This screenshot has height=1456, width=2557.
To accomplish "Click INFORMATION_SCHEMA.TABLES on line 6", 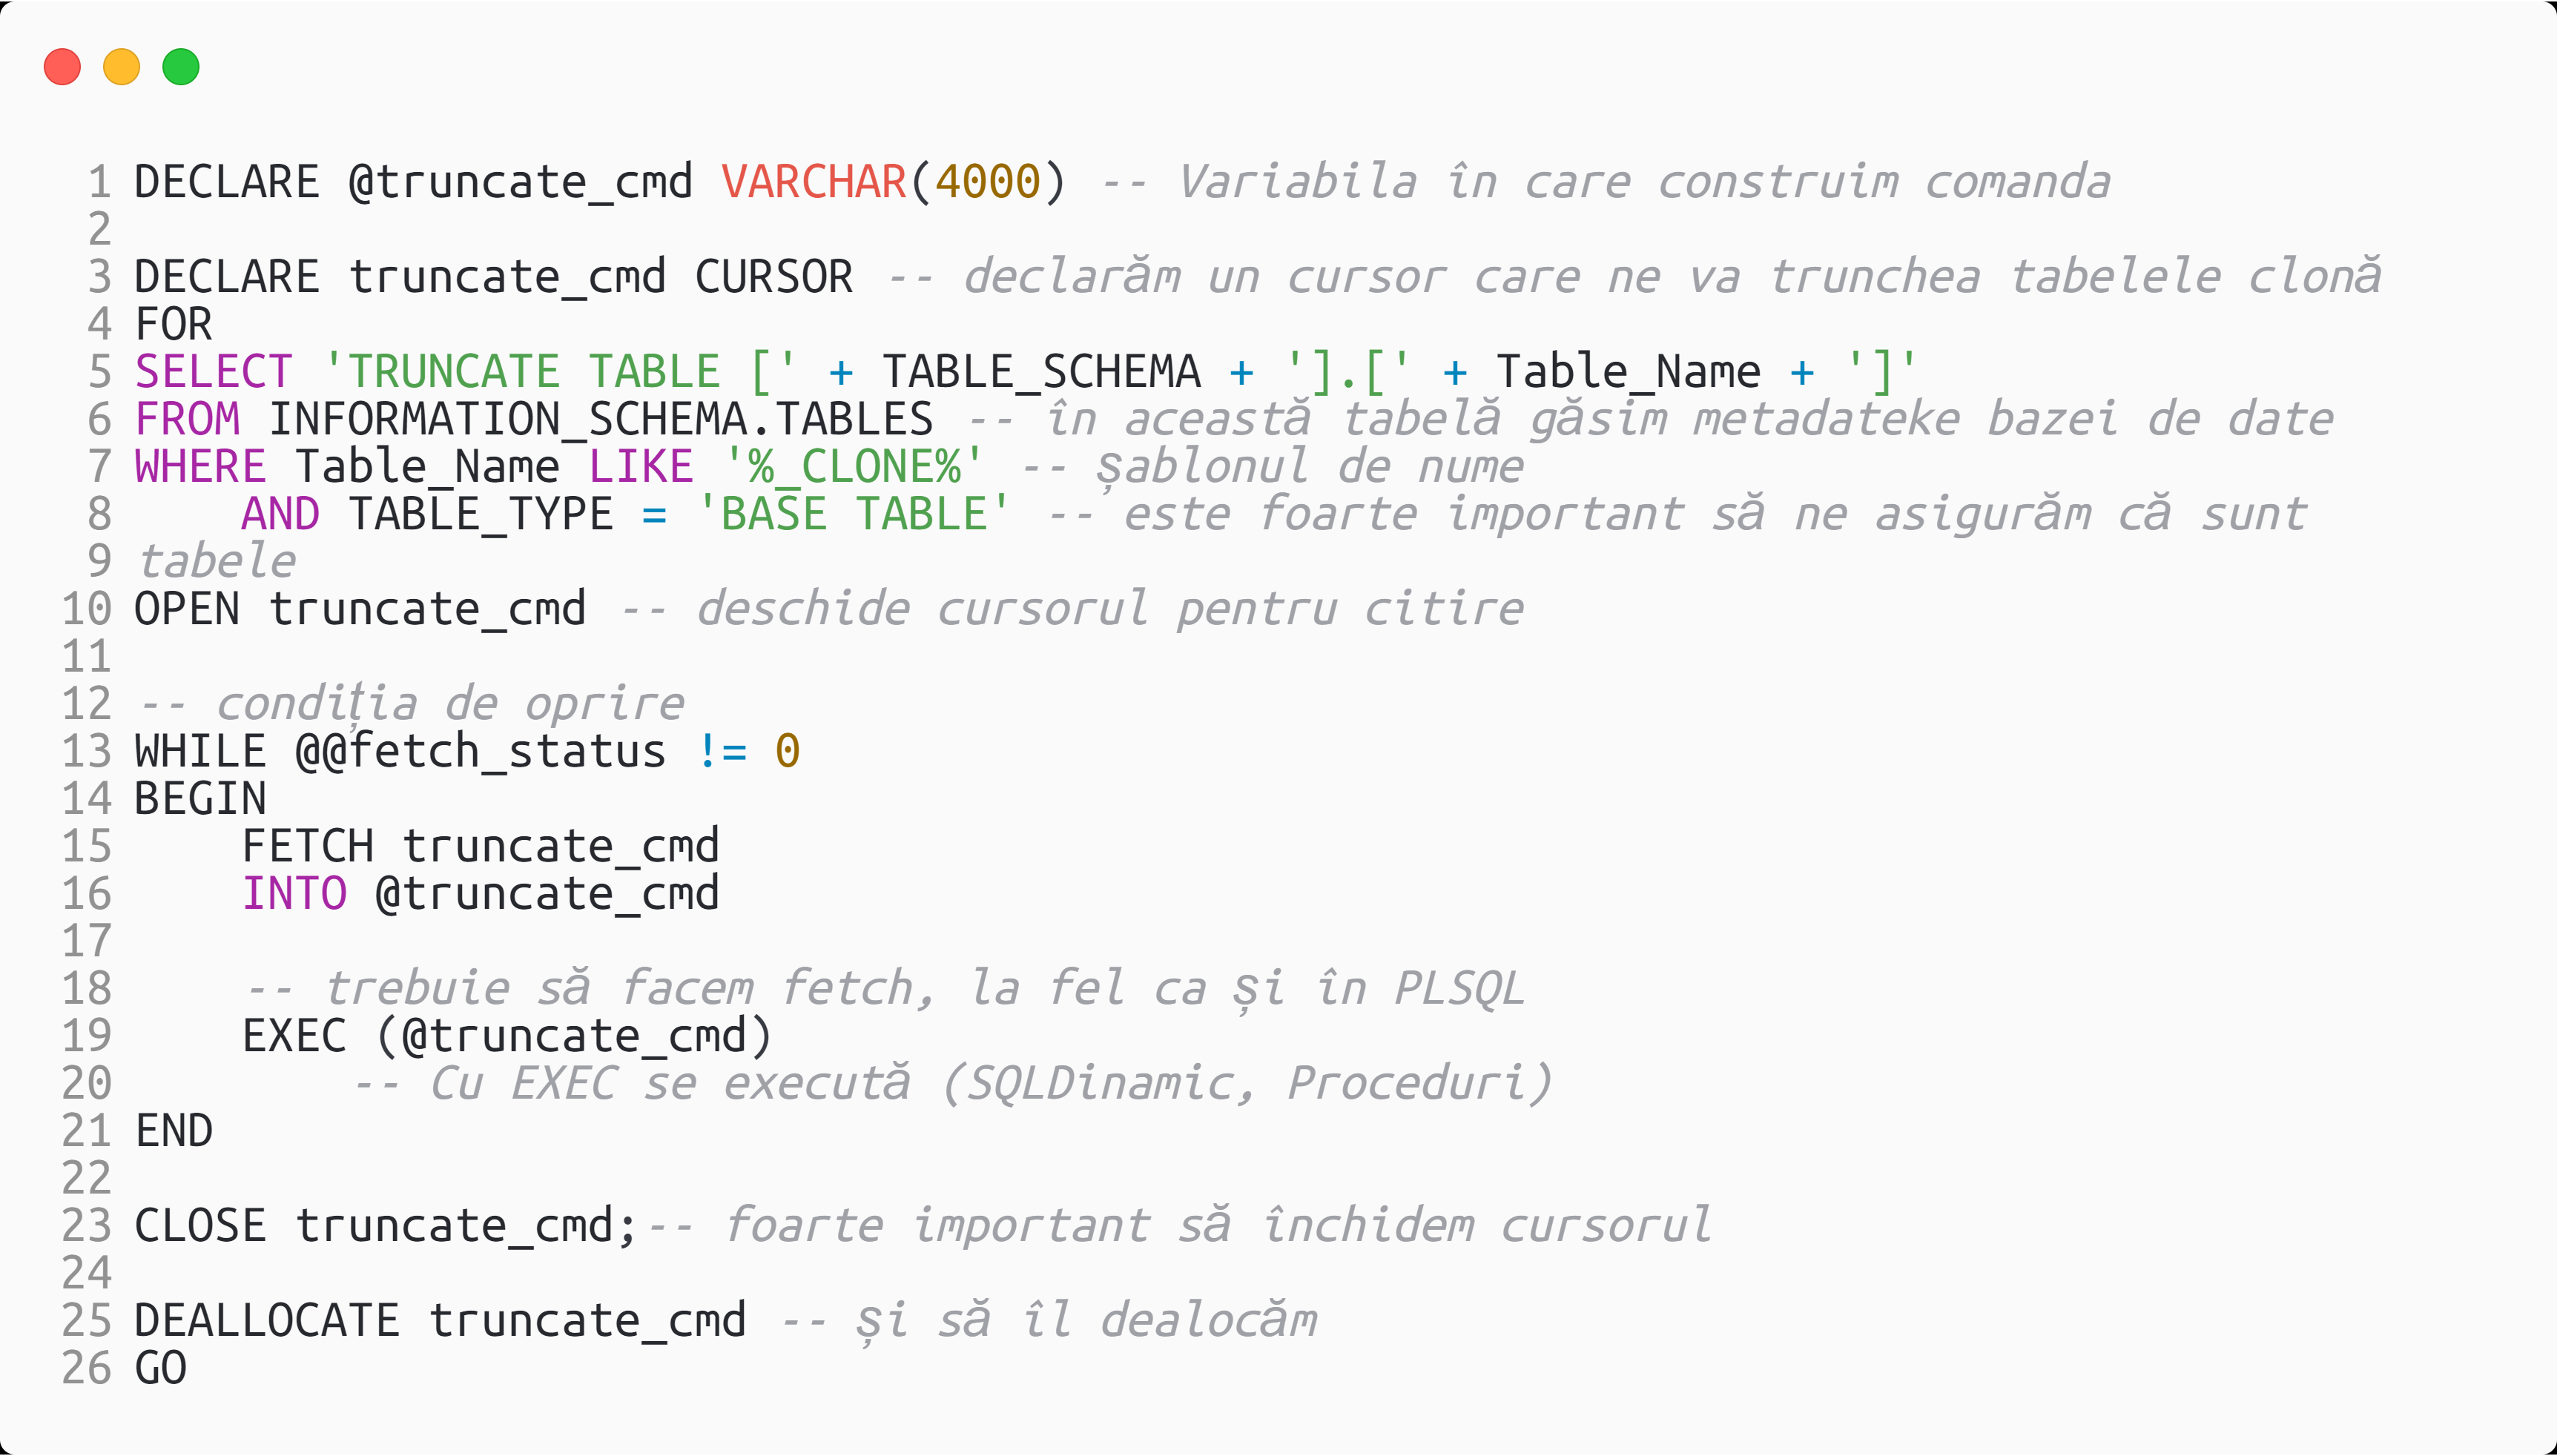I will coord(601,419).
